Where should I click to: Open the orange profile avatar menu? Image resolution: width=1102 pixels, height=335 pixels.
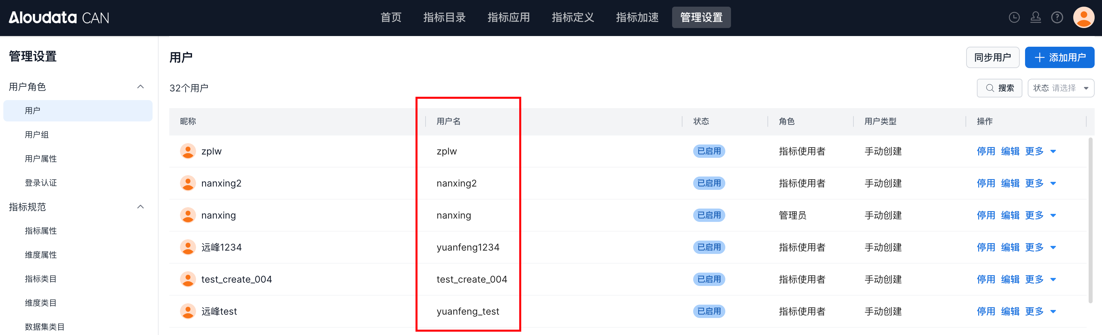(x=1083, y=17)
